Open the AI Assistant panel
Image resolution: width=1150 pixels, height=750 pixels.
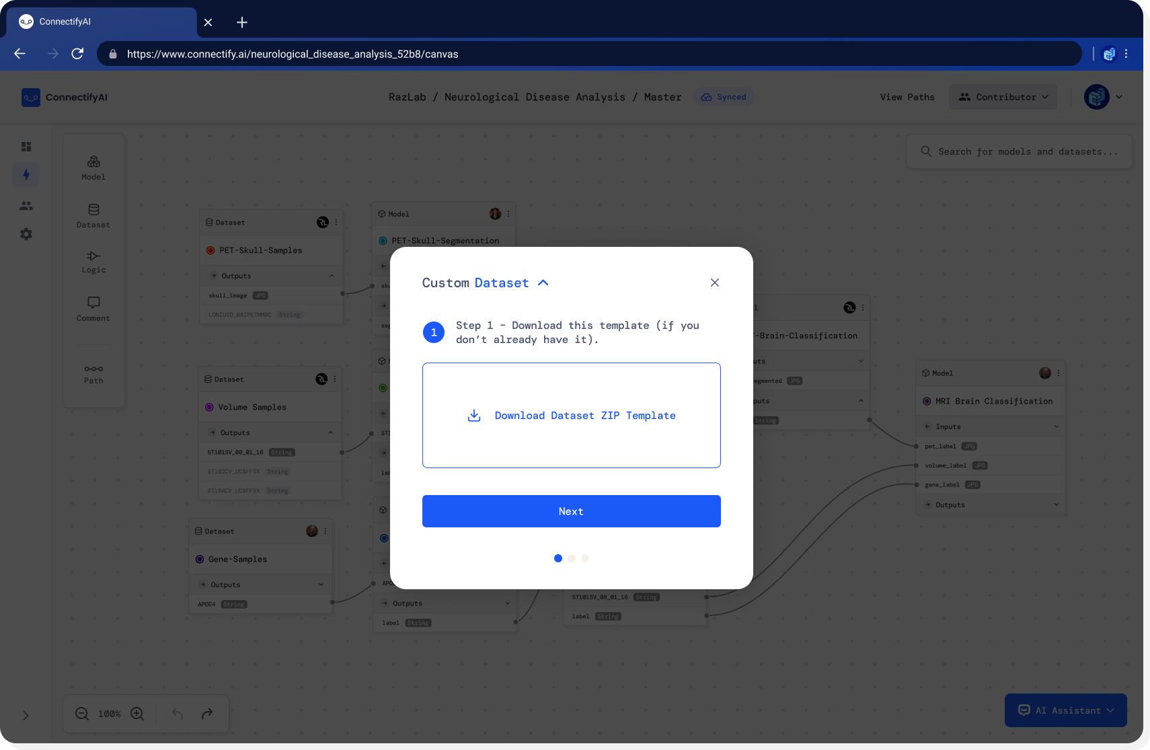tap(1065, 710)
